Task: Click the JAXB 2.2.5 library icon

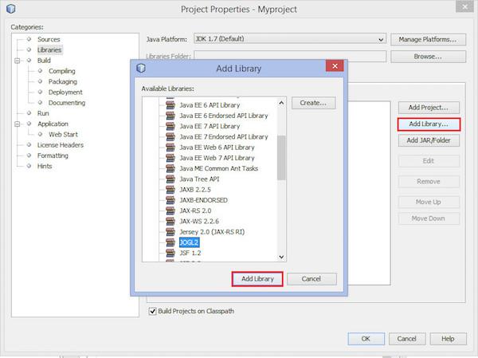Action: coord(170,190)
